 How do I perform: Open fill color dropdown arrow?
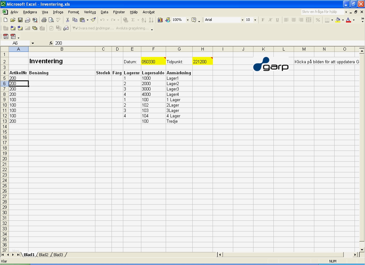tap(343, 20)
